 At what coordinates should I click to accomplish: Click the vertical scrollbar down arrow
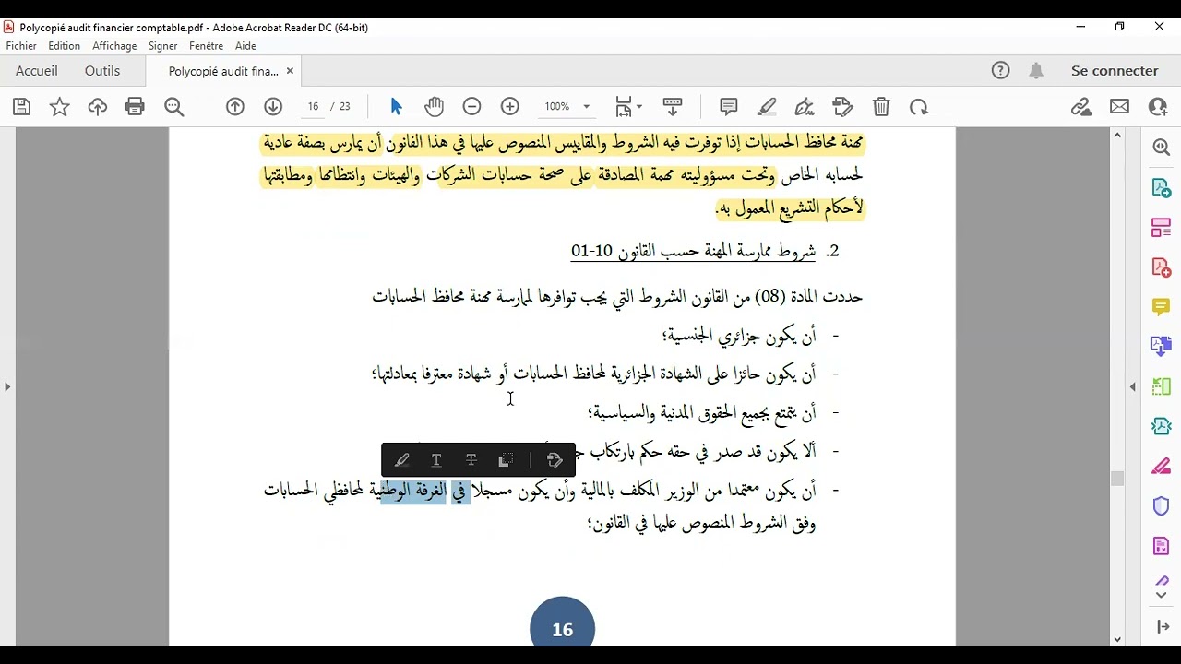pos(1117,638)
